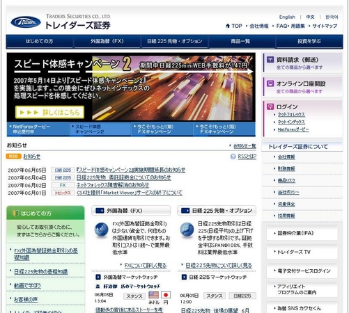Screen dimensions: 349x313
Task: Click the ログイン key icon
Action: point(270,106)
